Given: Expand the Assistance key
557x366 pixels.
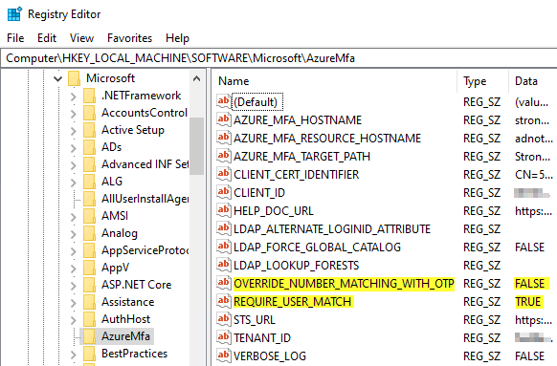Looking at the screenshot, I should [x=73, y=303].
